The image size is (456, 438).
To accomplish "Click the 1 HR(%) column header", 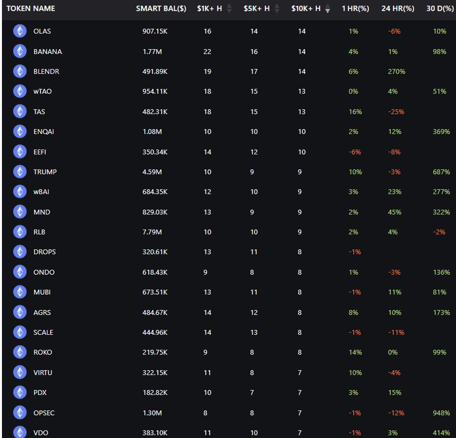I will (355, 8).
